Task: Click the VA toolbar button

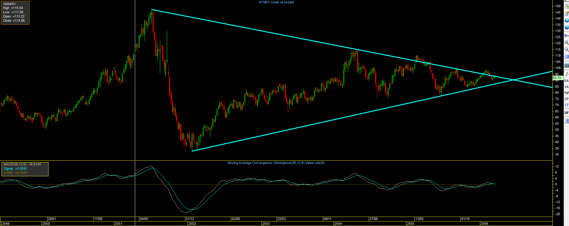Action: pyautogui.click(x=566, y=87)
